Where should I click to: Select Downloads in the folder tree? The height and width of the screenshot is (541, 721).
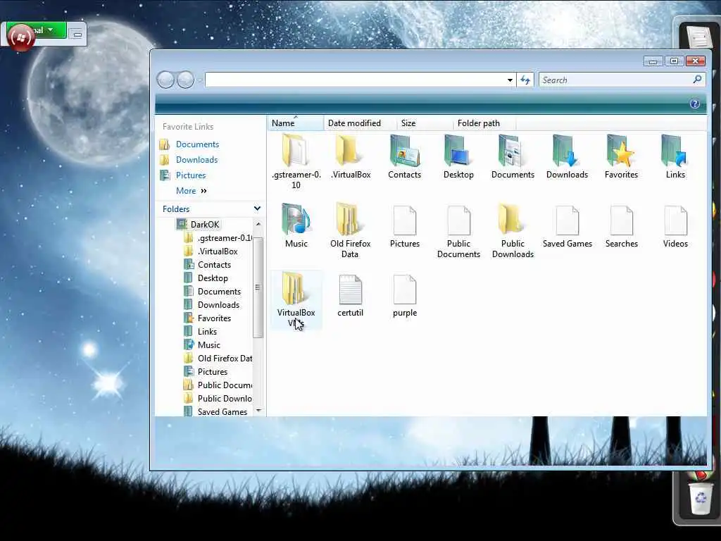click(218, 304)
